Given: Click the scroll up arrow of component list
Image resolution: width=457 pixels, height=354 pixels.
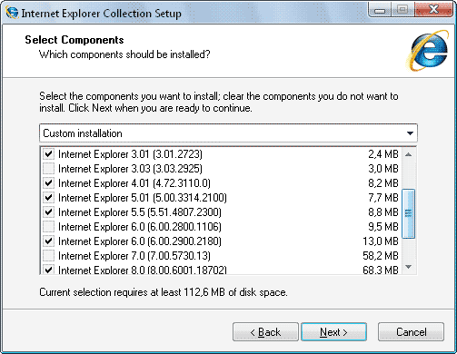Looking at the screenshot, I should [409, 154].
